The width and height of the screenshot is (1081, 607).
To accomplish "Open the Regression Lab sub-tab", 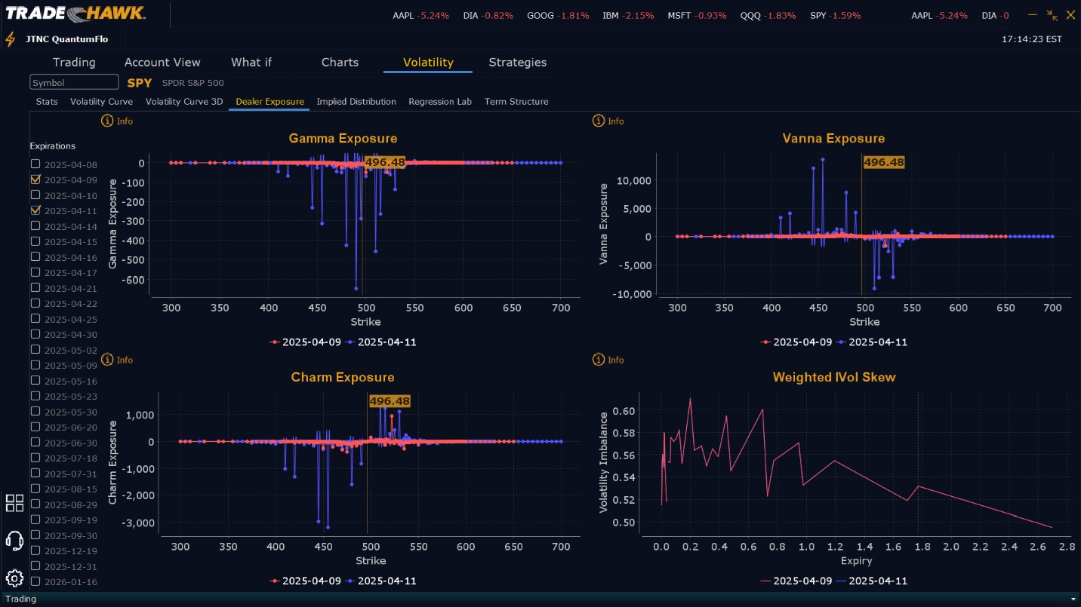I will coord(440,101).
